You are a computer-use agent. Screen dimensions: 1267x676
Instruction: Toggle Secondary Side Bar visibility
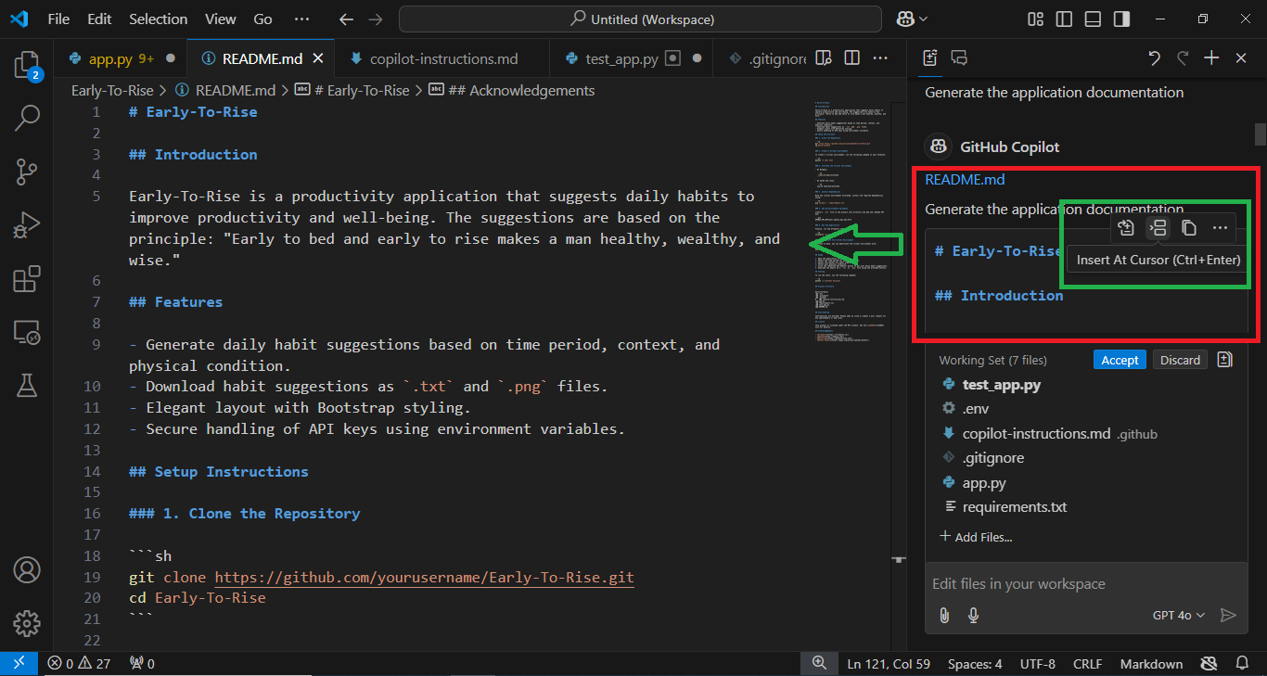(x=1121, y=19)
